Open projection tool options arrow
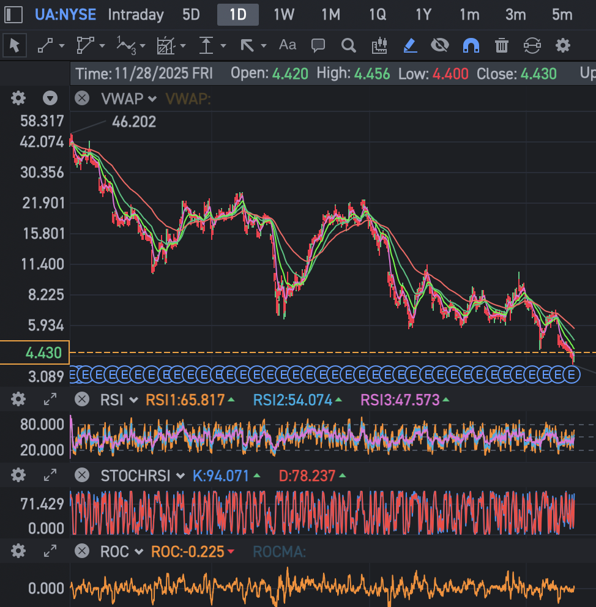Image resolution: width=596 pixels, height=607 pixels. click(x=183, y=46)
